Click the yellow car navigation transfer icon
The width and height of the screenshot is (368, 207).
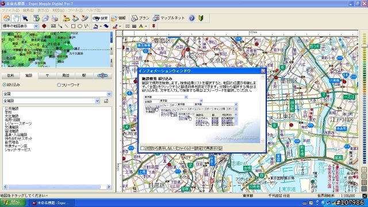click(x=67, y=18)
